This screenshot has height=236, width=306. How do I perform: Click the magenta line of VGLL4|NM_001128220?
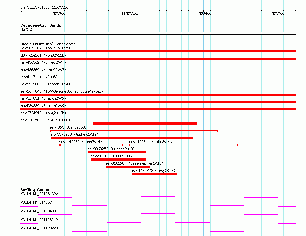tap(158, 231)
